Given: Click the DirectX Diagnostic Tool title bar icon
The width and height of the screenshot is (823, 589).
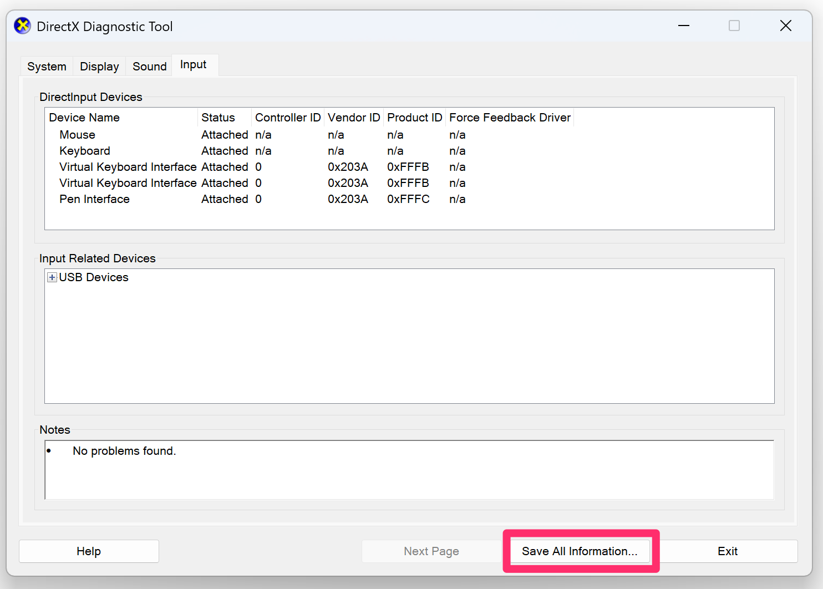Looking at the screenshot, I should (22, 26).
